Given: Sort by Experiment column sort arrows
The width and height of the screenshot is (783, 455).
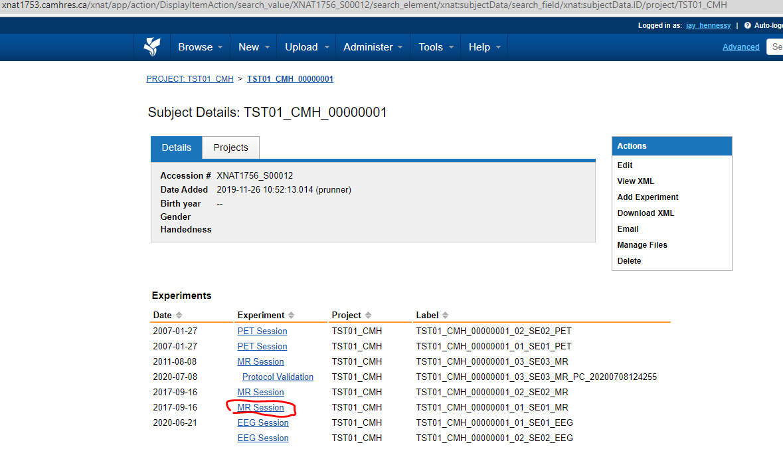Looking at the screenshot, I should tap(291, 316).
